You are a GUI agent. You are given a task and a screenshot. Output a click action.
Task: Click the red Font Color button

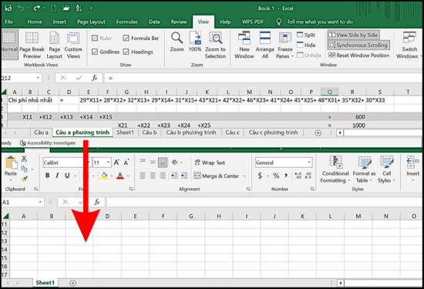coord(120,176)
